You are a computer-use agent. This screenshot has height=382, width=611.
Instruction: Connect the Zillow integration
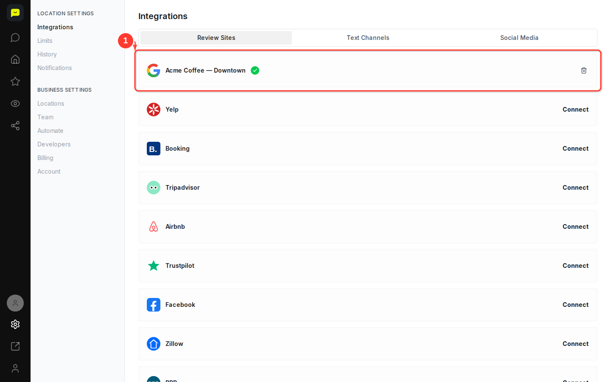tap(576, 344)
